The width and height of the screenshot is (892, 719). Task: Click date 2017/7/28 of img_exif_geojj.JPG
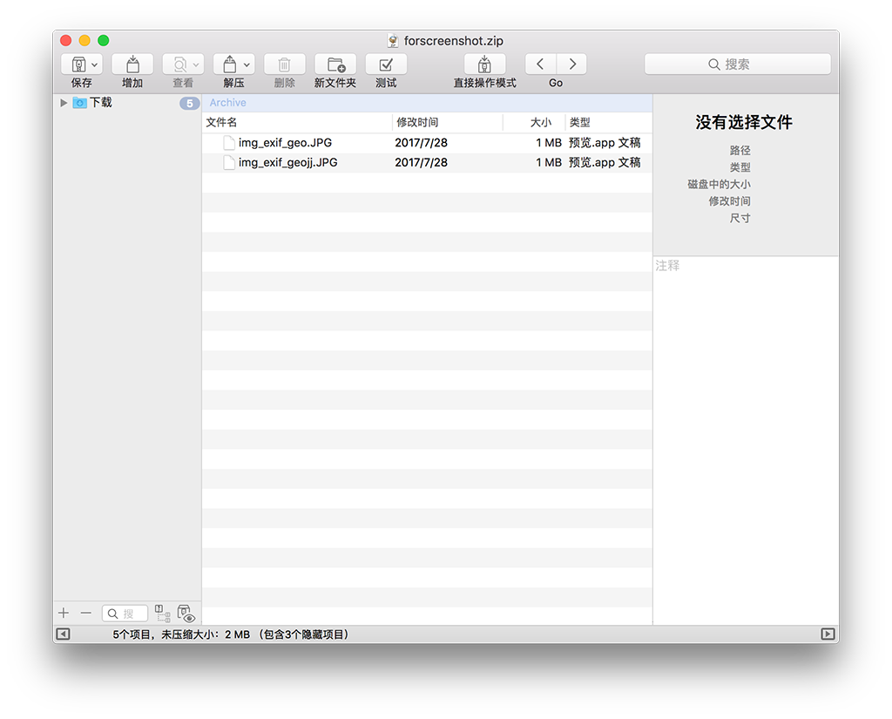pyautogui.click(x=421, y=163)
